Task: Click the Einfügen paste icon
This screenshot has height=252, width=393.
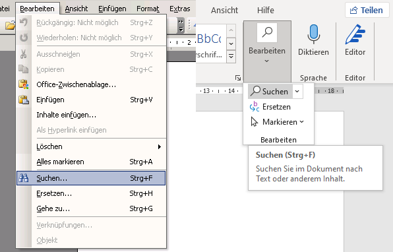Action: click(24, 100)
